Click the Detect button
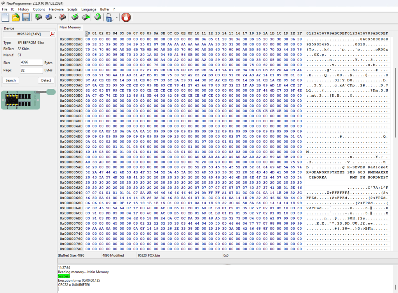The height and width of the screenshot is (293, 398). pos(46,80)
